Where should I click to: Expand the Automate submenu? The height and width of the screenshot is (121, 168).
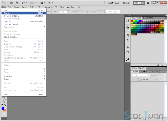(24, 76)
